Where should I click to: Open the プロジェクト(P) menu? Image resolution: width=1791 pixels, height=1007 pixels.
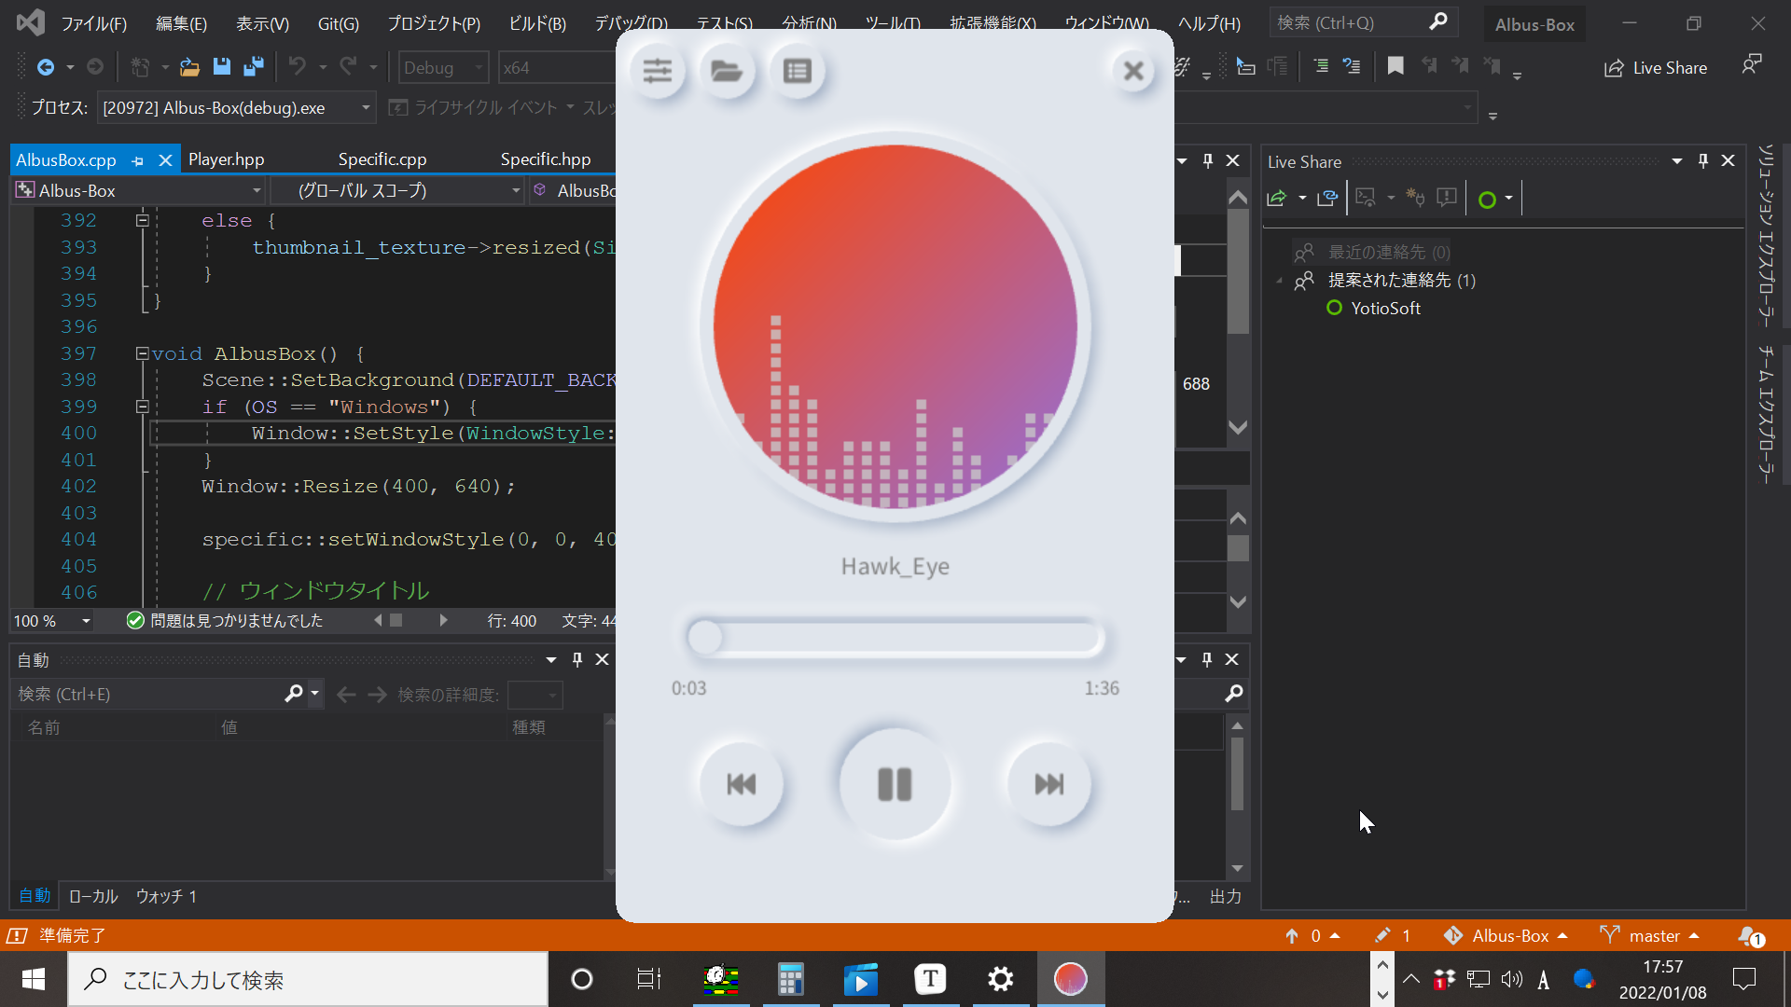pyautogui.click(x=434, y=23)
